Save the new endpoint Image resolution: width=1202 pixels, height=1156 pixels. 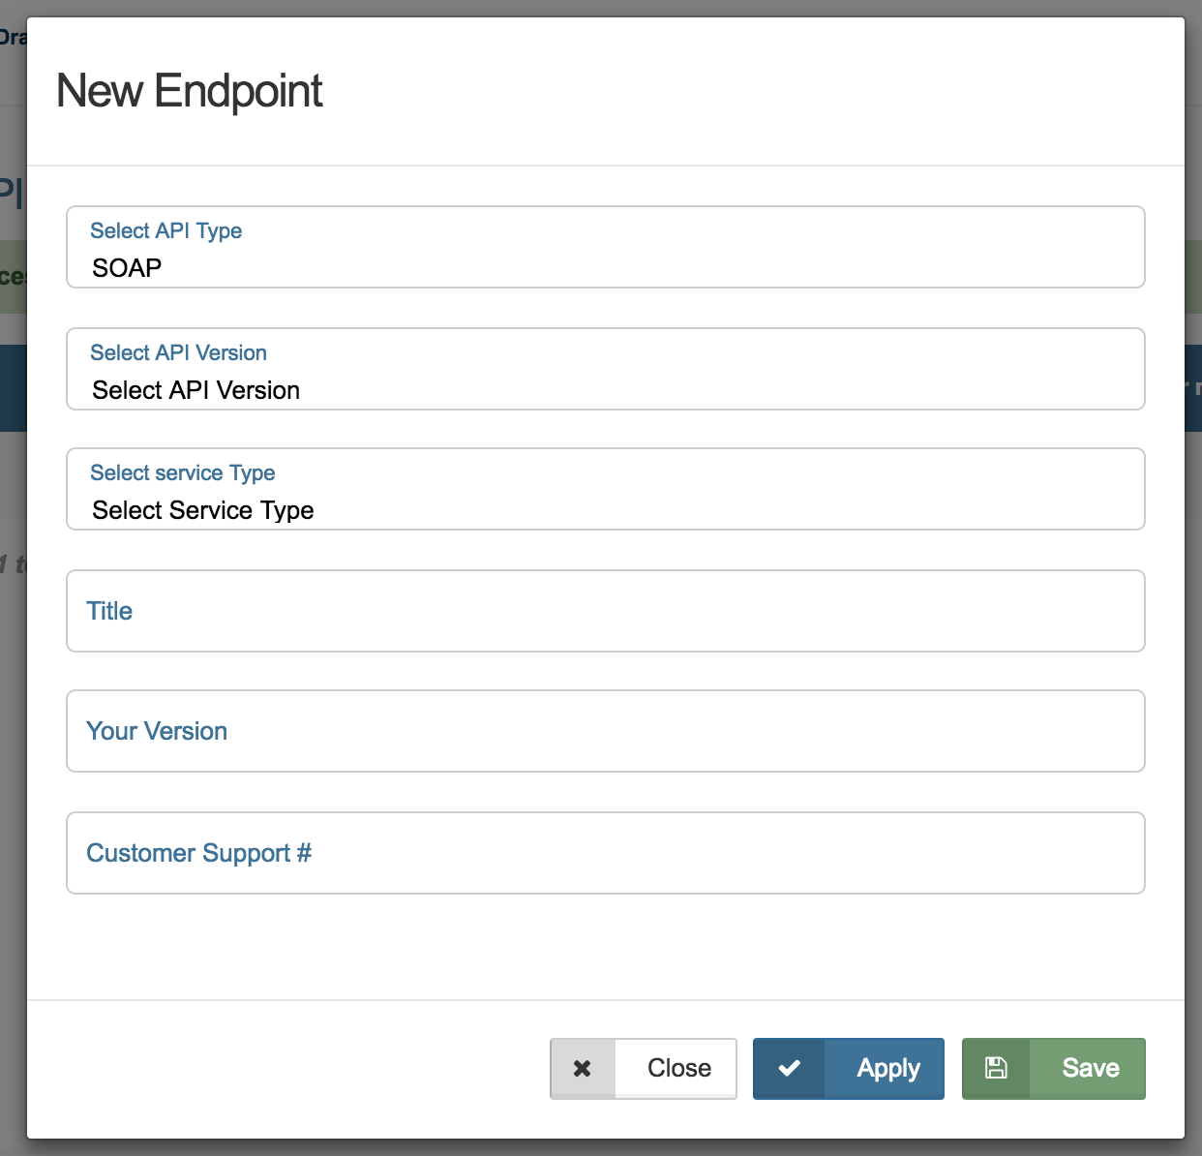[1090, 1068]
